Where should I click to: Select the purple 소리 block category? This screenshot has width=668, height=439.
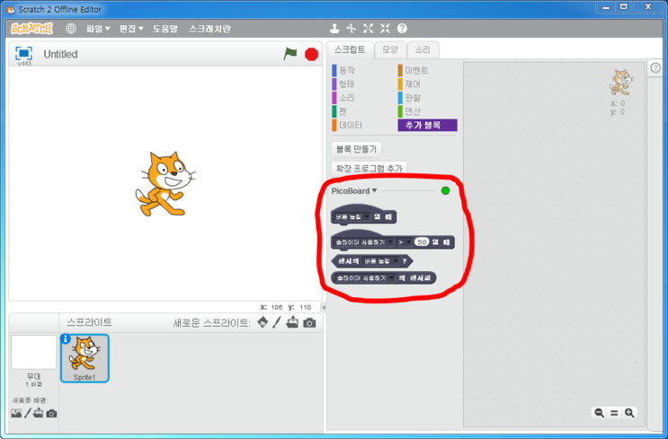coord(343,98)
